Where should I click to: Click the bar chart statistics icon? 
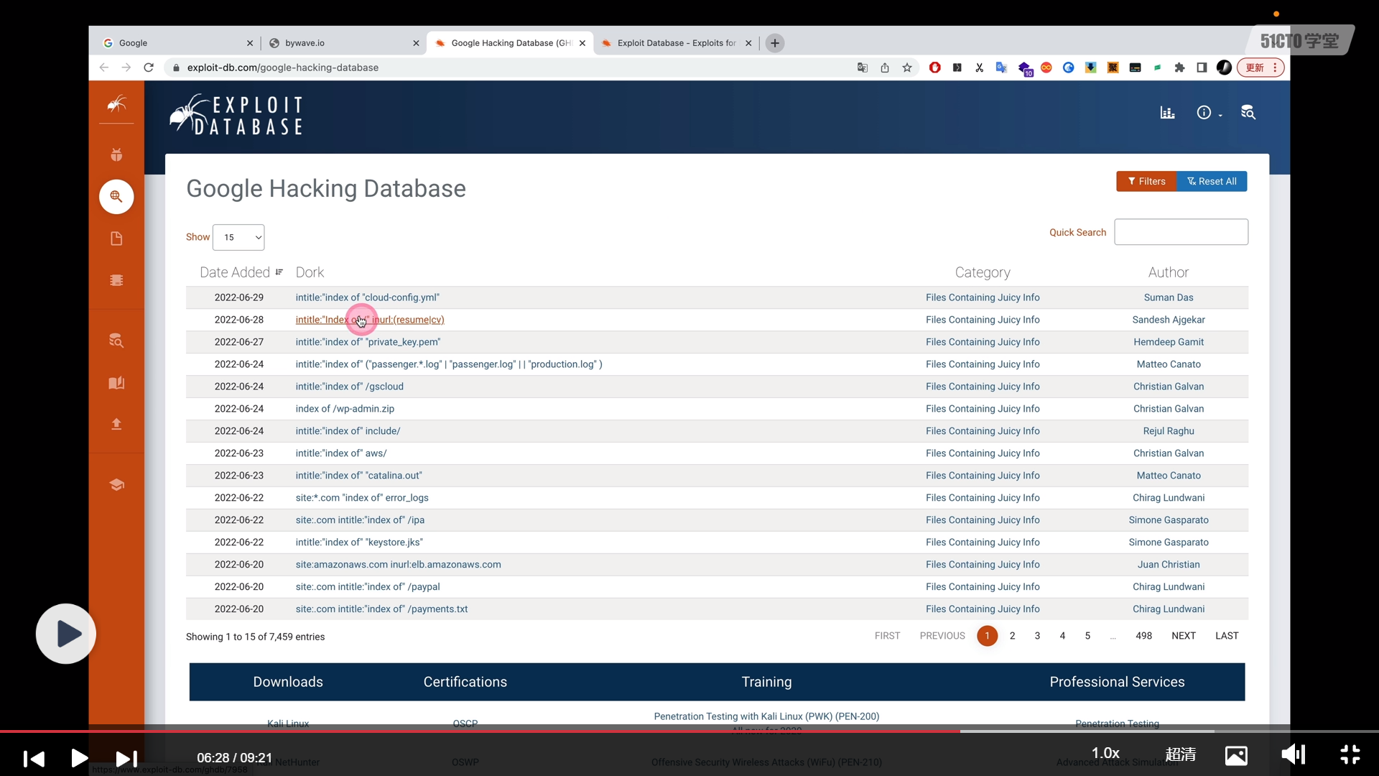pyautogui.click(x=1167, y=113)
